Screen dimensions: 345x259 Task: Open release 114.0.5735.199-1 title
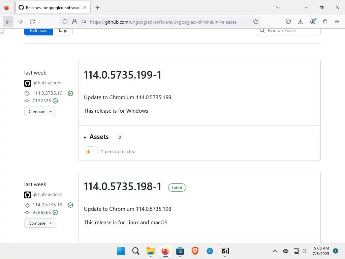click(x=123, y=75)
